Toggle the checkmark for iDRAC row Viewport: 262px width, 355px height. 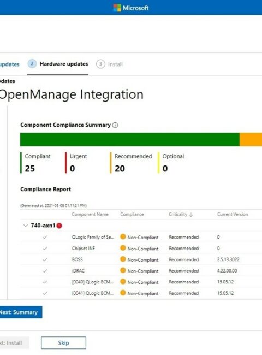(x=45, y=271)
